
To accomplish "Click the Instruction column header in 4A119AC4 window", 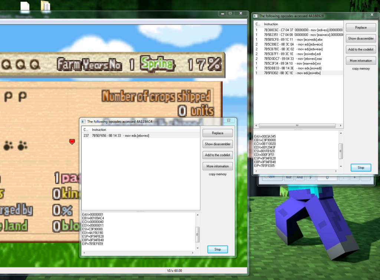I will [x=145, y=130].
